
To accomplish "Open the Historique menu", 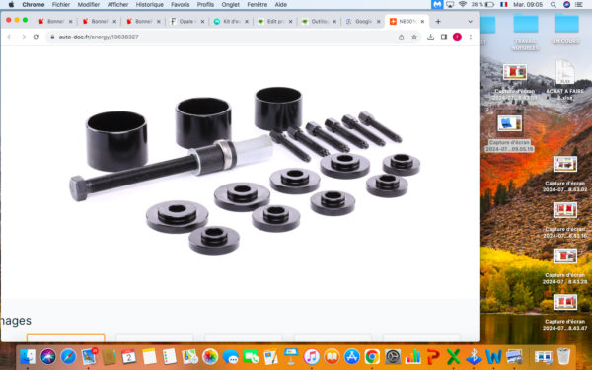I will pos(150,5).
